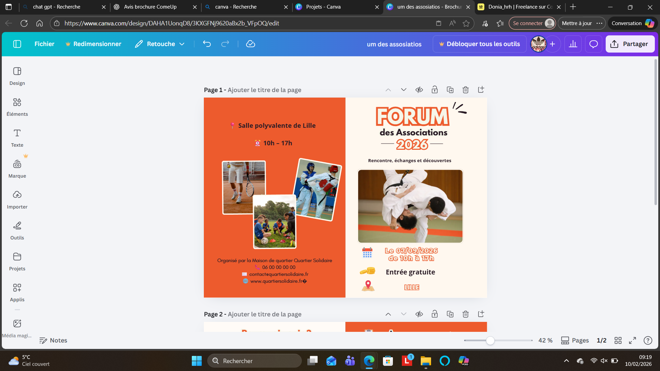Open the comments bubble icon
The image size is (660, 371).
[593, 44]
